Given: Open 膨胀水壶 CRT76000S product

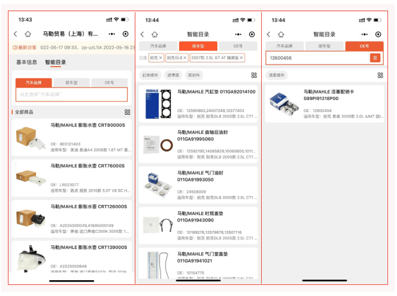Looking at the screenshot, I should [72, 178].
